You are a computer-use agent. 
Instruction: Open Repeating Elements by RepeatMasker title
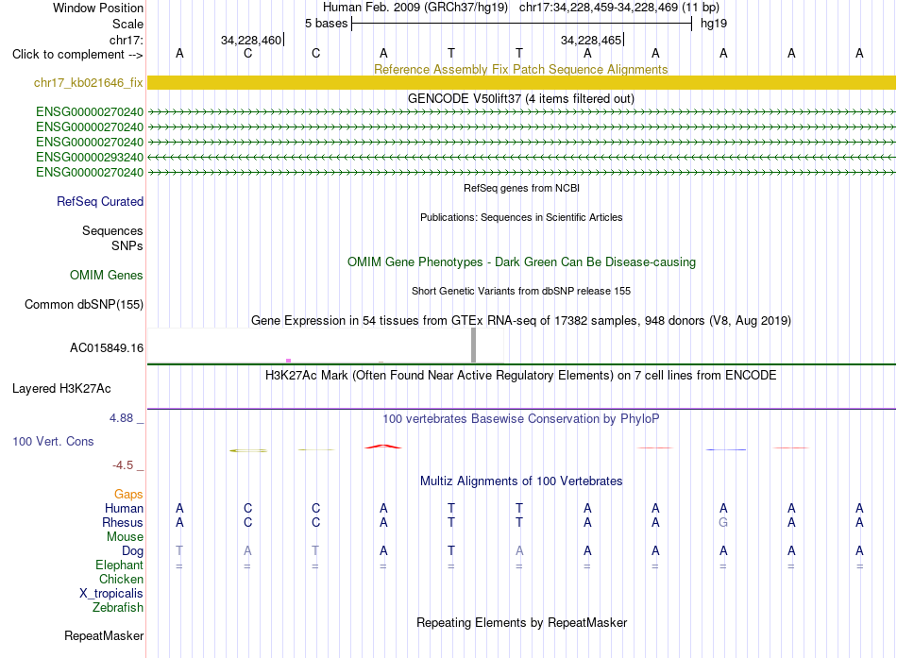[521, 622]
